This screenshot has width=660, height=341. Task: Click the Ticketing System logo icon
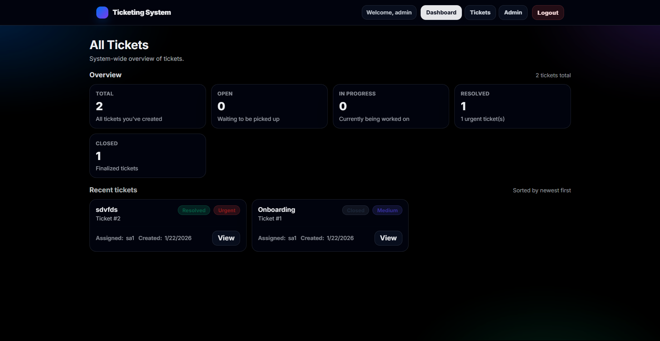click(x=102, y=12)
